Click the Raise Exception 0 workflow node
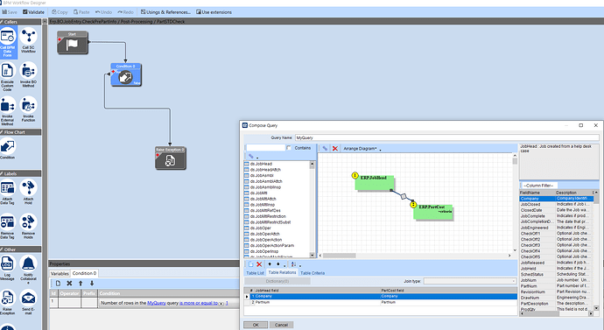This screenshot has width=604, height=330. (x=171, y=158)
